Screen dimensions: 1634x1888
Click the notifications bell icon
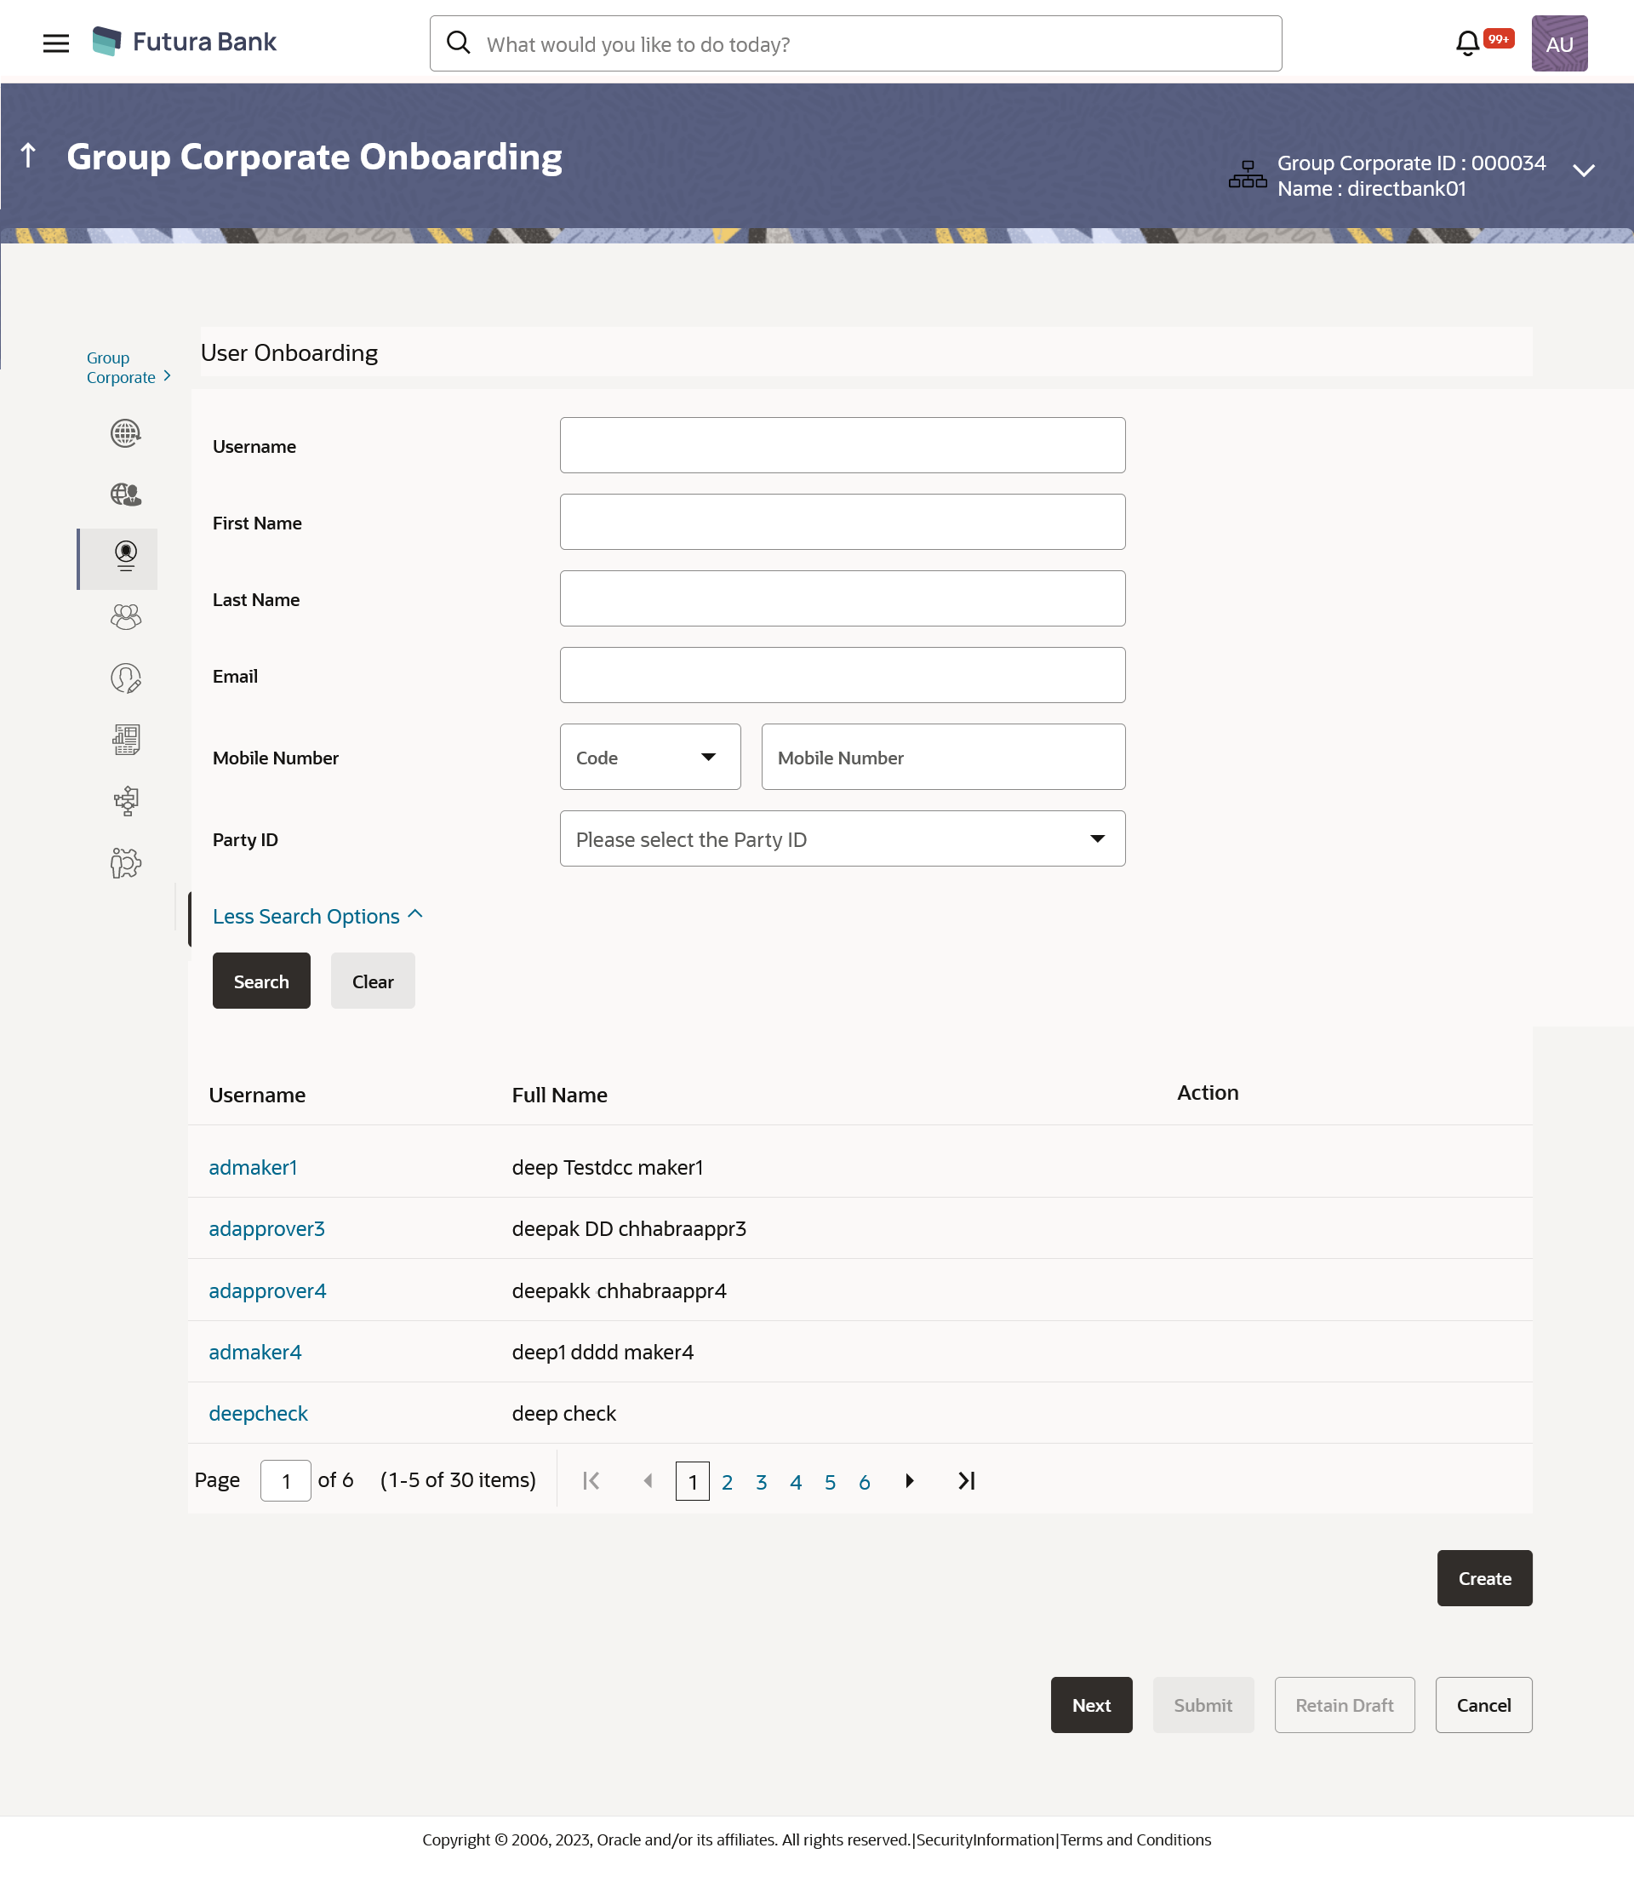click(x=1467, y=43)
